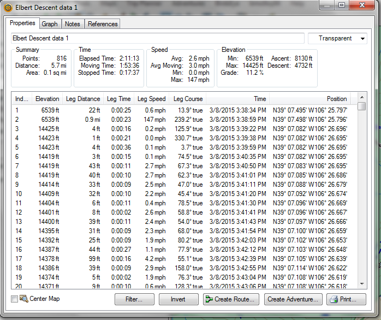Click the 14400 ft elevation cell
Viewport: 381px width, 320px height.
49,222
